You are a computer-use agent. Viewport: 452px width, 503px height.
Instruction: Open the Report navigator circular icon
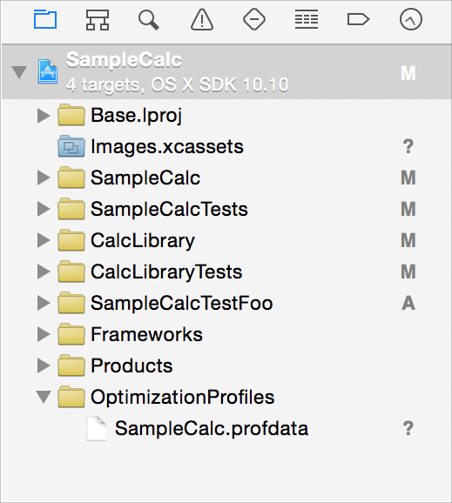pos(411,19)
